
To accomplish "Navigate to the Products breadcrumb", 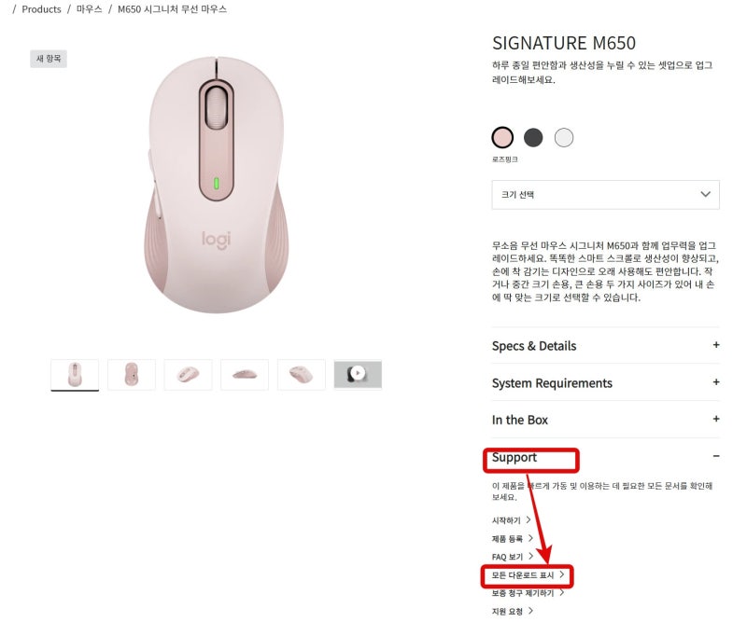I will tap(40, 8).
